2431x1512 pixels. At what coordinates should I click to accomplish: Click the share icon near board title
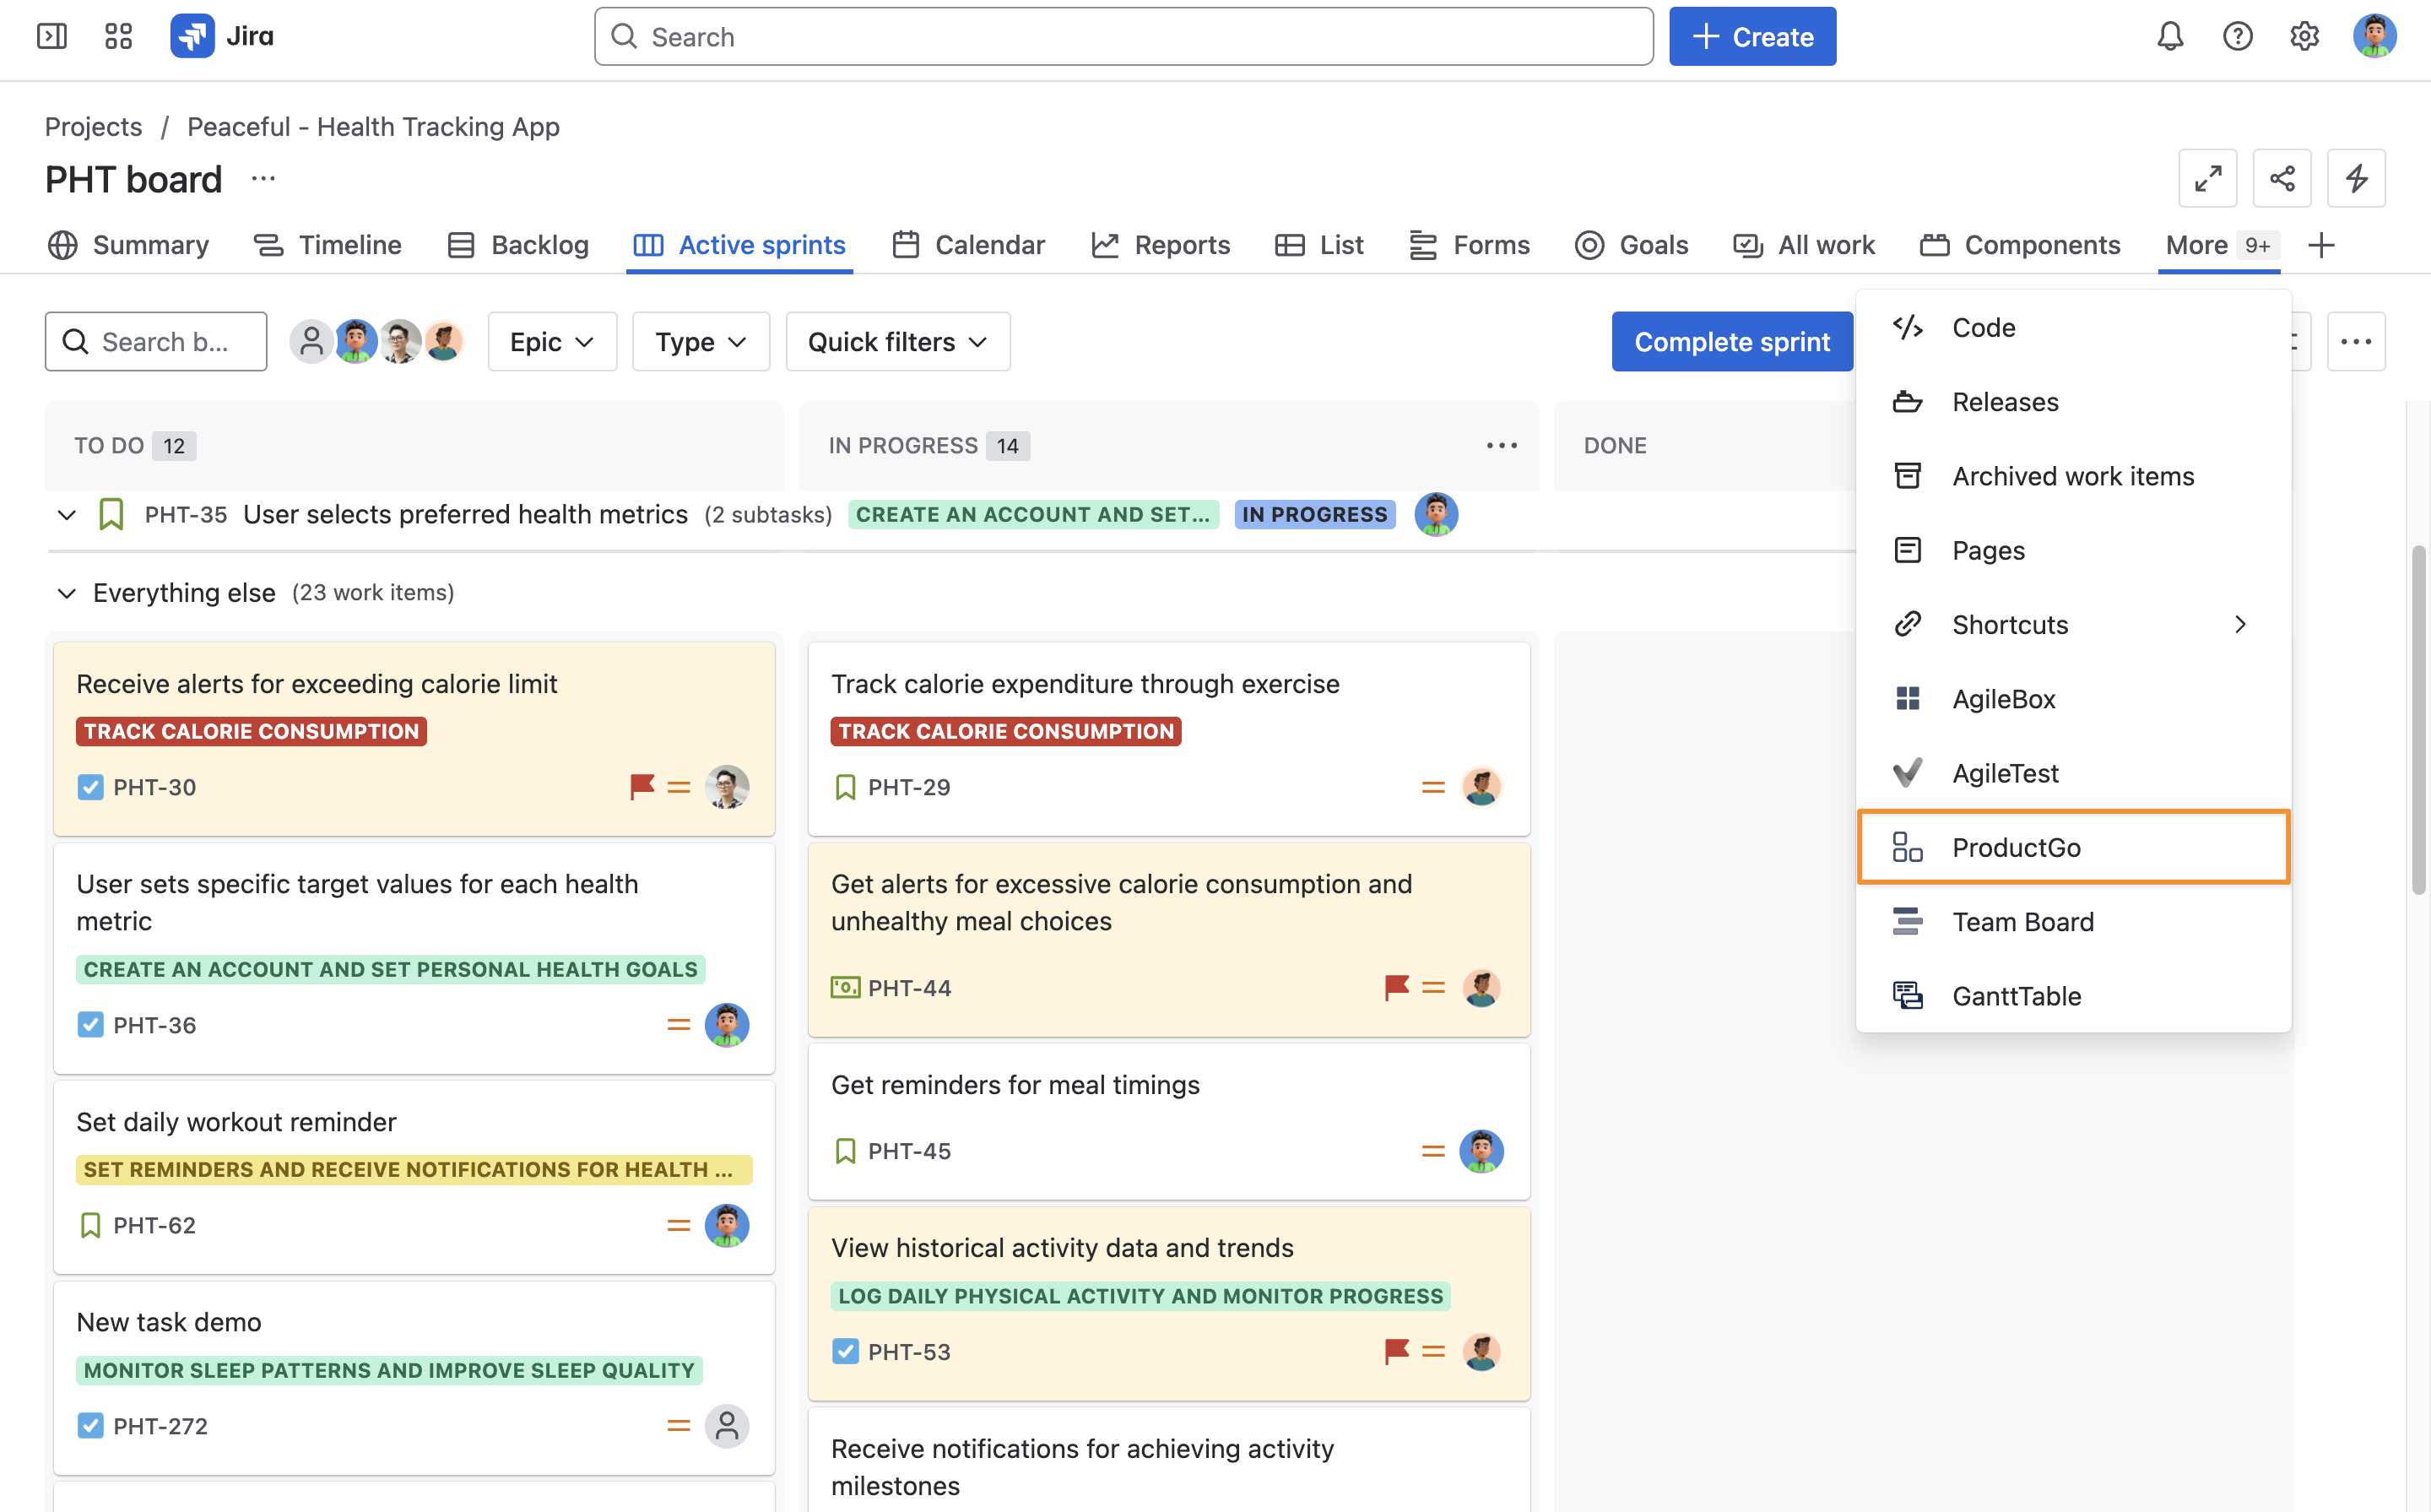2281,179
